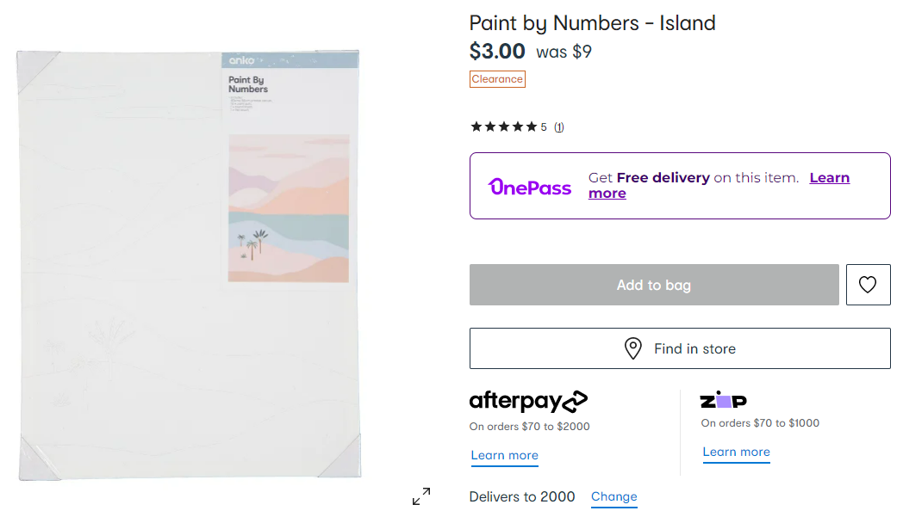Click the Delivers to 2000 text
The image size is (903, 517).
click(522, 497)
